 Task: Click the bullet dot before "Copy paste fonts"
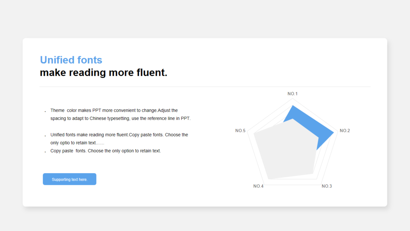click(x=45, y=152)
